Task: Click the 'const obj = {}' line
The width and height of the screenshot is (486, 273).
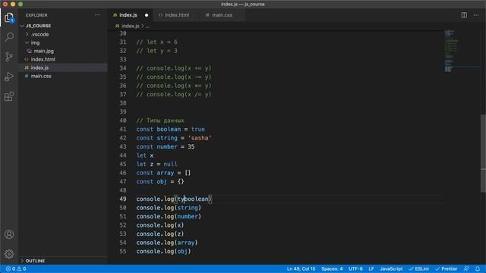Action: point(160,181)
